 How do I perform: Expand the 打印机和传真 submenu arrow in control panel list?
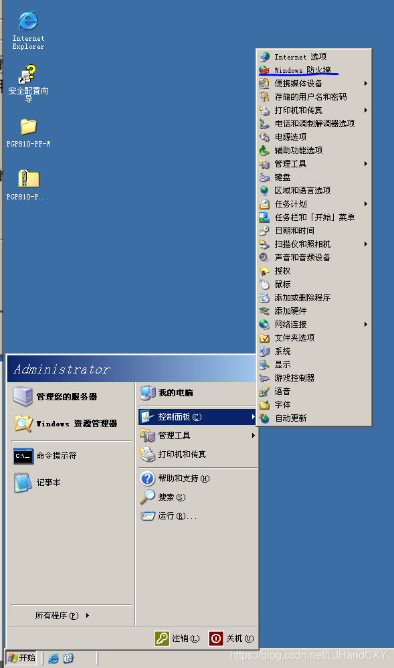365,110
